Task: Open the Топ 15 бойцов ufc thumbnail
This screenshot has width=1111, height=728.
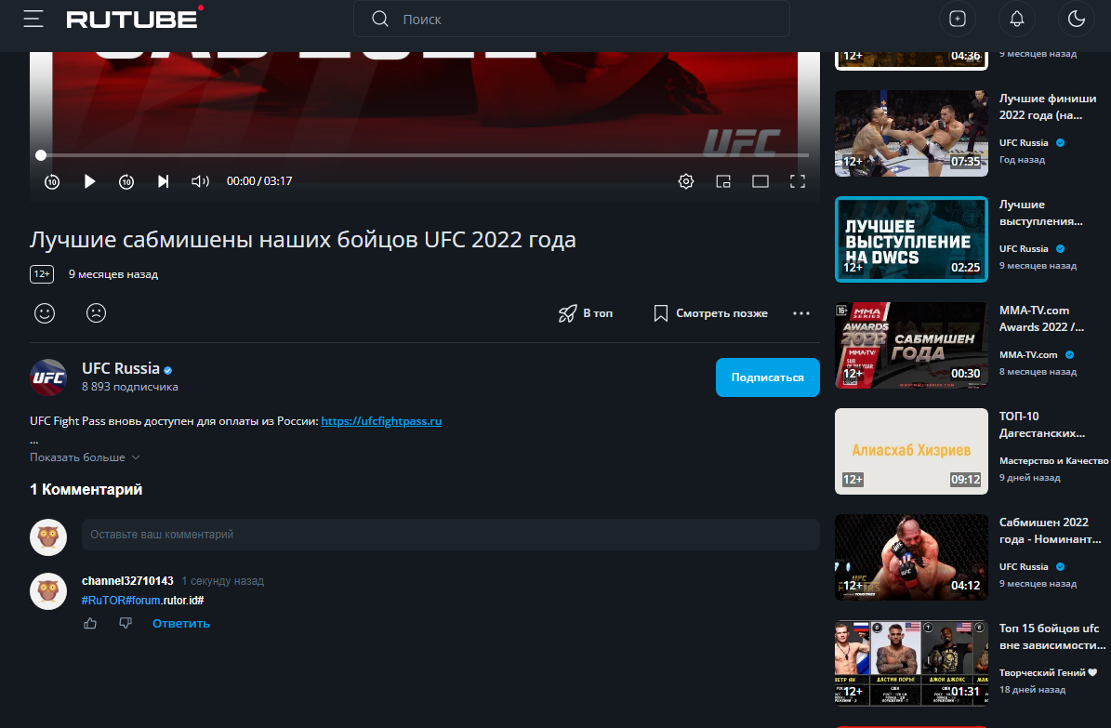Action: point(911,664)
